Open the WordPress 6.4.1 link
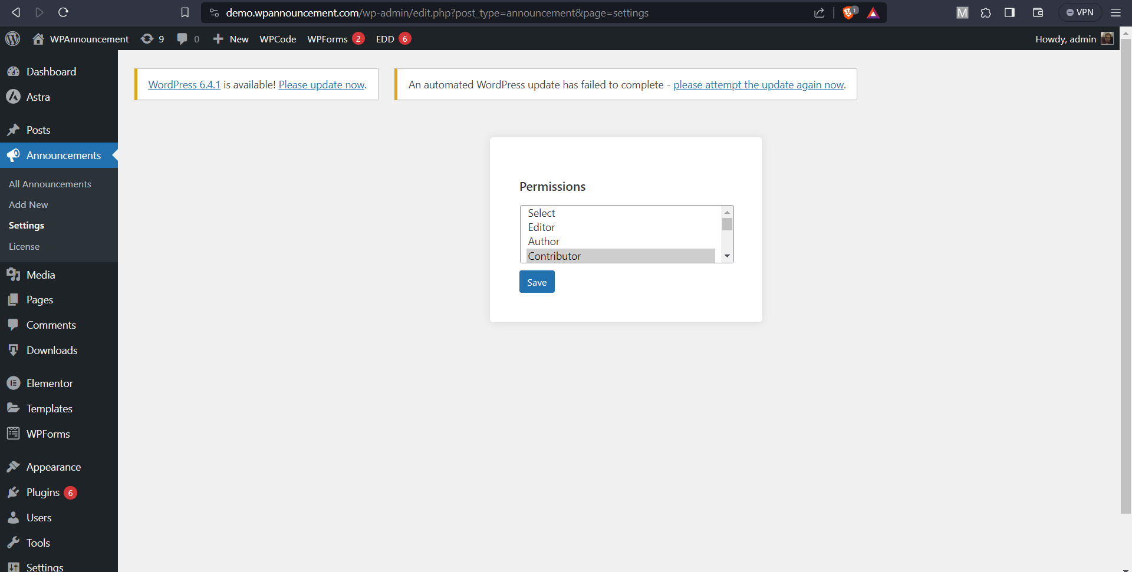Screen dimensions: 1132x572 point(184,85)
